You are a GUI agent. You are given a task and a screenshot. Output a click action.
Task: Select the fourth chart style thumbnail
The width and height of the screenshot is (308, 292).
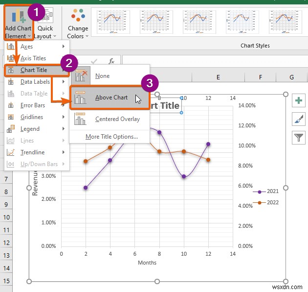coord(242,22)
